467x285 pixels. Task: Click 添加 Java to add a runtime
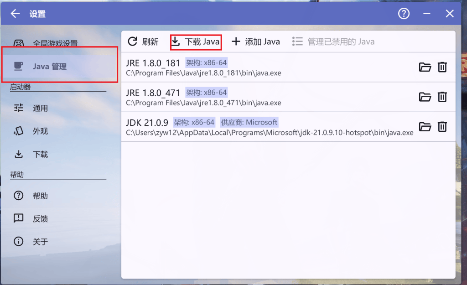(x=256, y=42)
